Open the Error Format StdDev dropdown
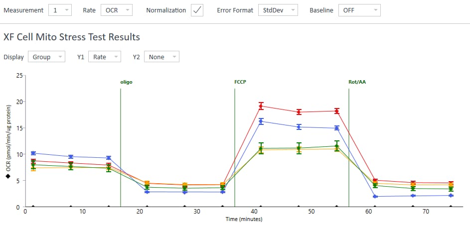This screenshot has width=470, height=225. pyautogui.click(x=278, y=10)
